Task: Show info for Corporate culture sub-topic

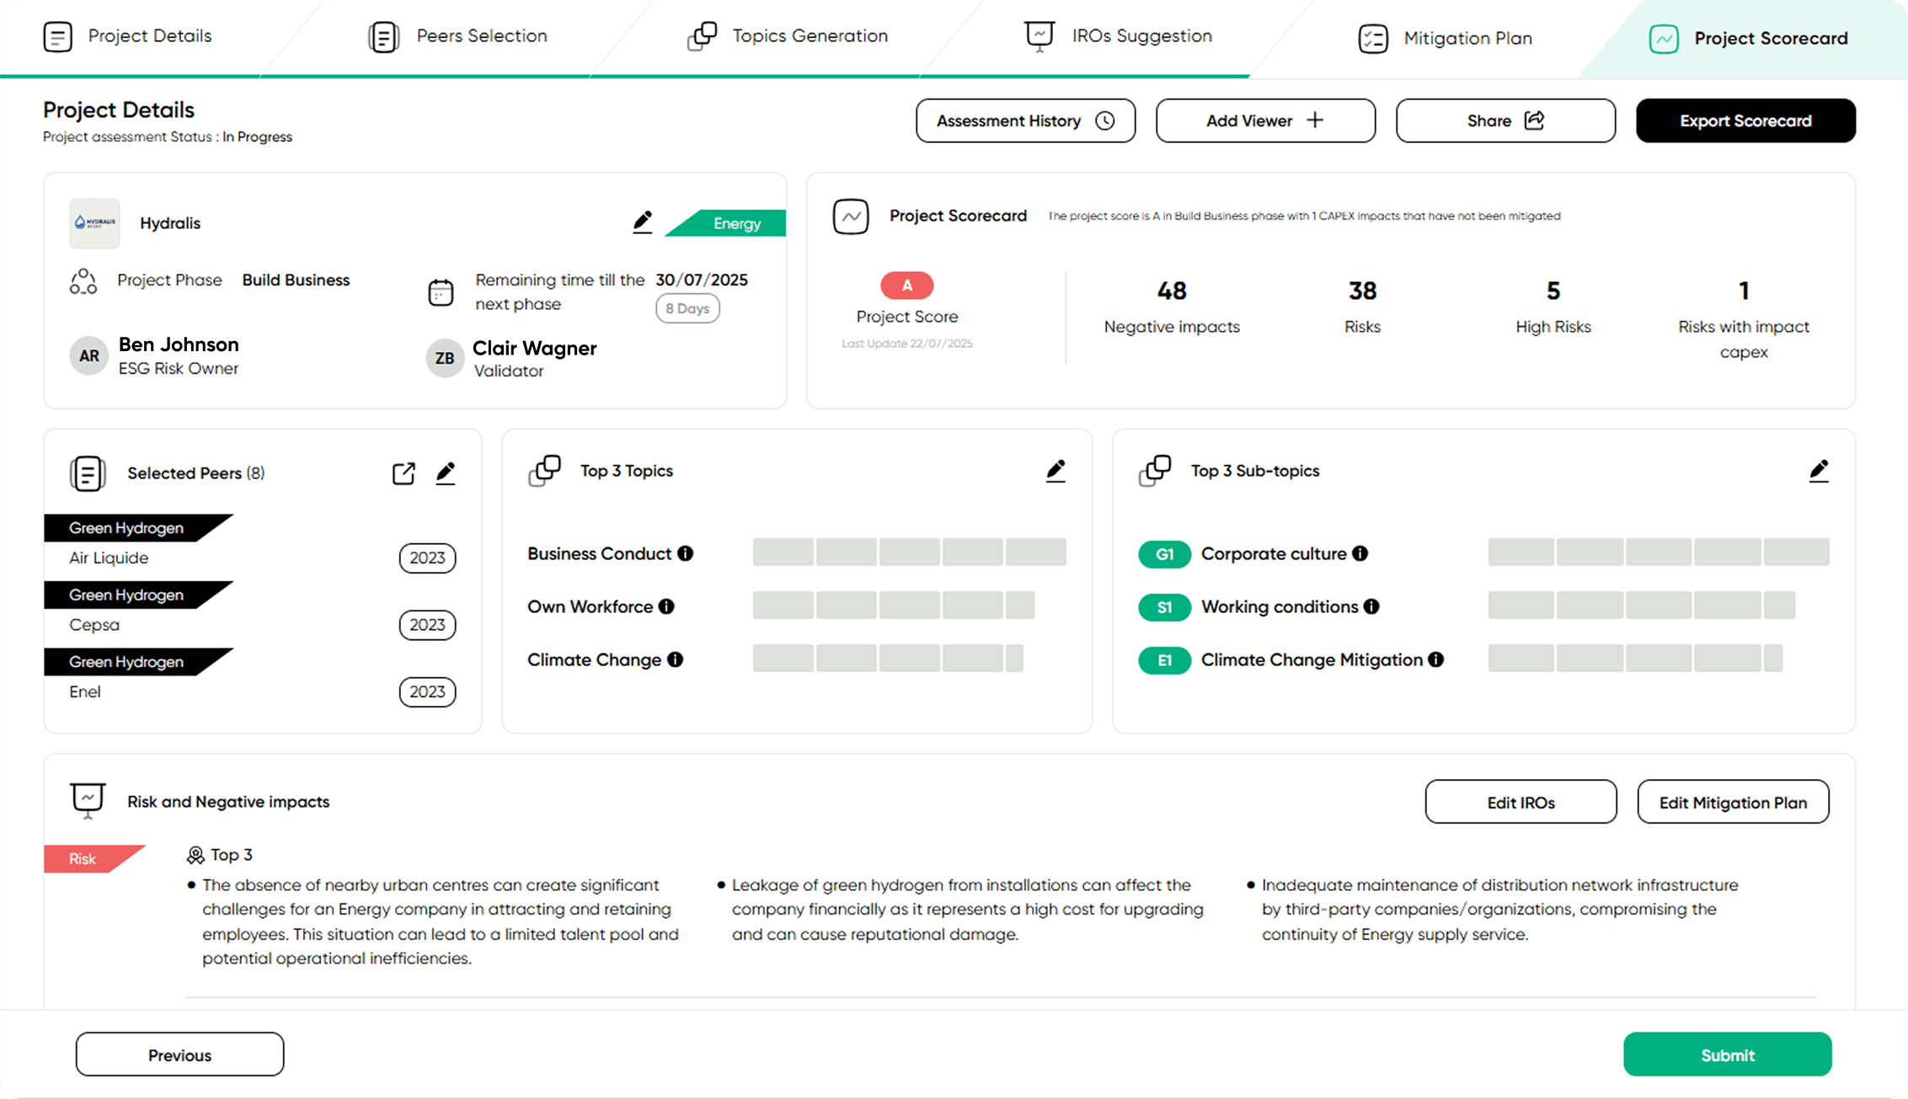Action: pos(1360,553)
